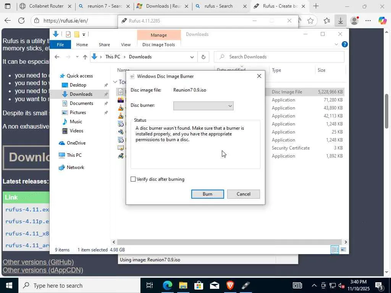Reload the page in Edge browser
The height and width of the screenshot is (293, 391).
point(21,21)
